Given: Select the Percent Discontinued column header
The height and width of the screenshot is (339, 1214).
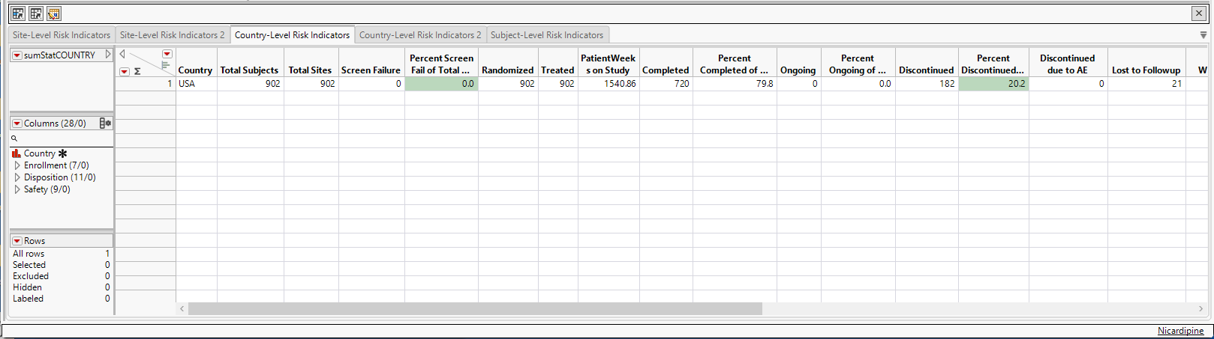Looking at the screenshot, I should pyautogui.click(x=993, y=64).
